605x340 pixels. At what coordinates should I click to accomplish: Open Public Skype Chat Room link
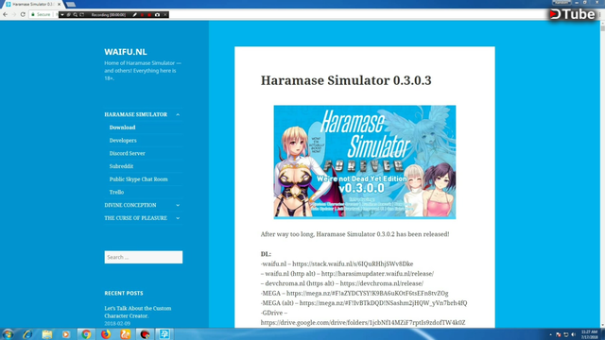[139, 178]
